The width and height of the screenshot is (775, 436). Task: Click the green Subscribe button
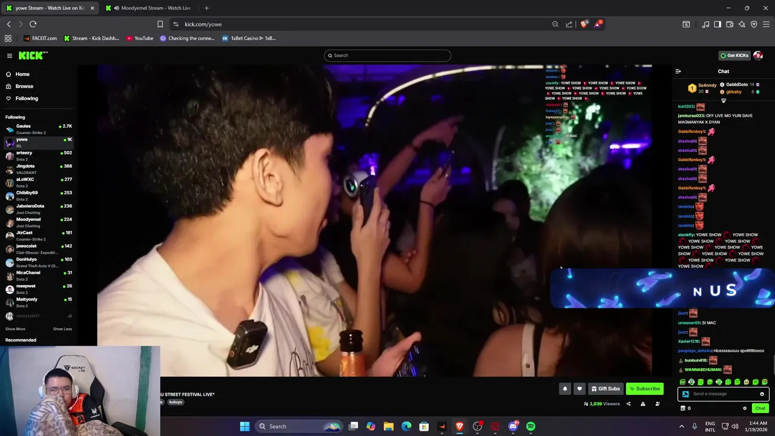[x=645, y=389]
